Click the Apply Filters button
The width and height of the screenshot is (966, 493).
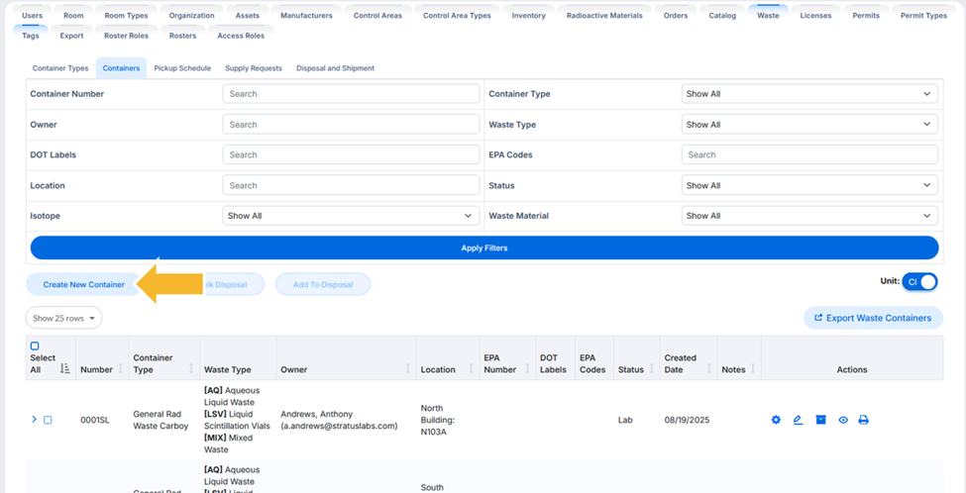484,248
